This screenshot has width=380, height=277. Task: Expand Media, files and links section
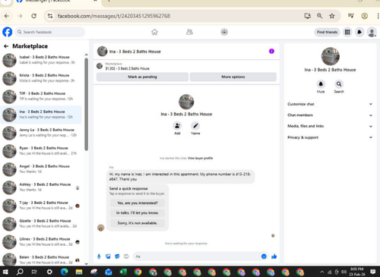click(x=330, y=126)
